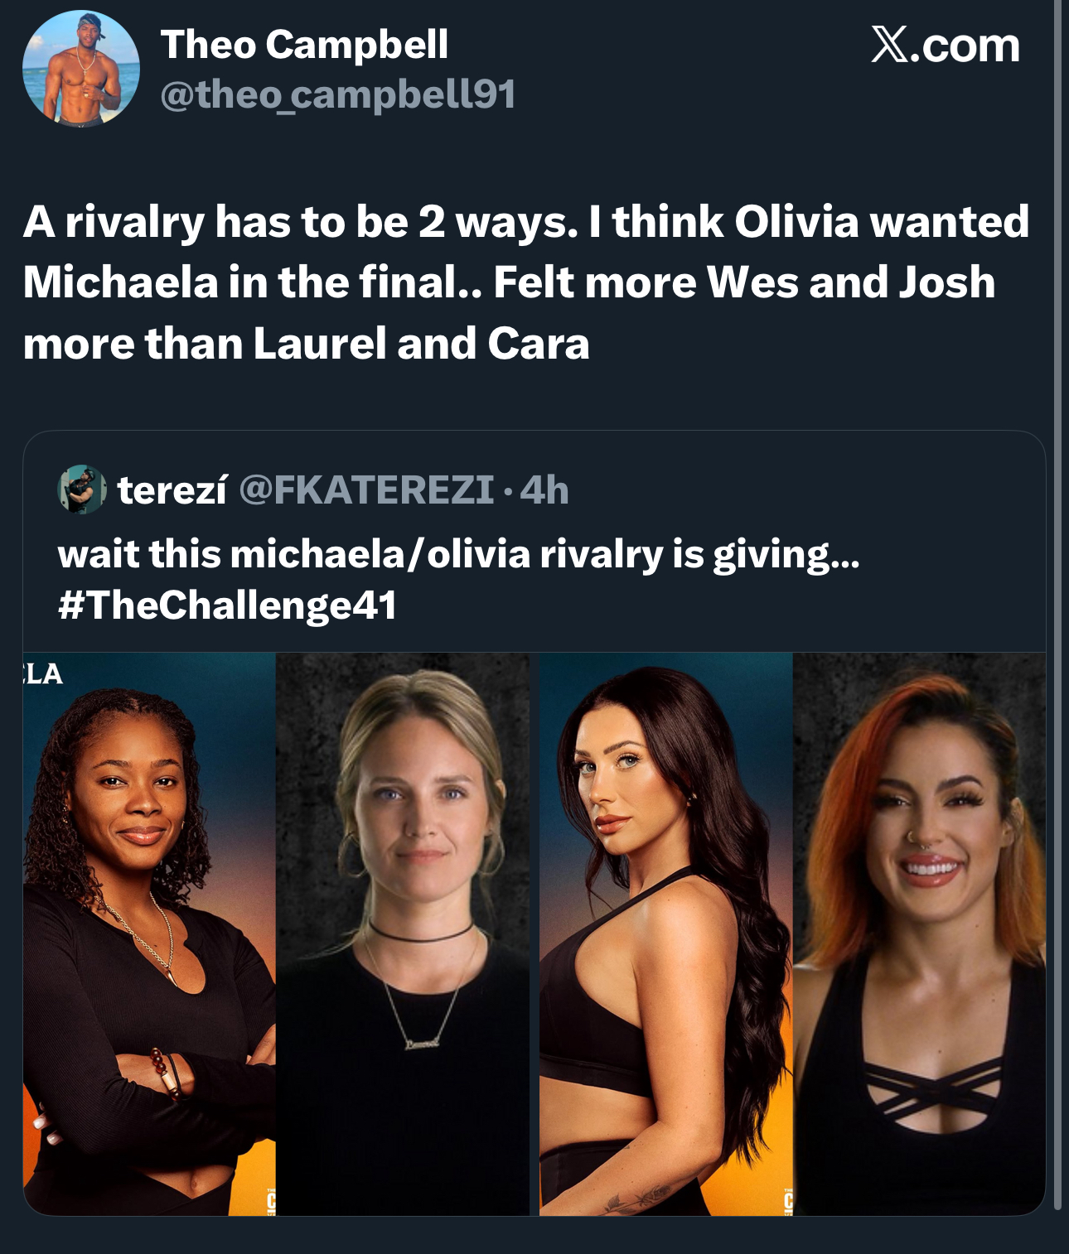
Task: Click the terezí display name
Action: 172,490
